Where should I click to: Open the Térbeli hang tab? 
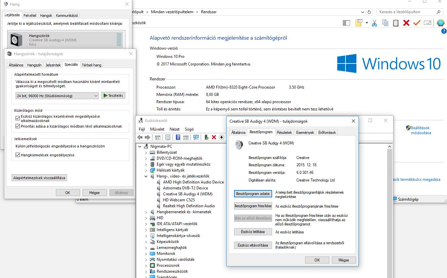tap(92, 65)
